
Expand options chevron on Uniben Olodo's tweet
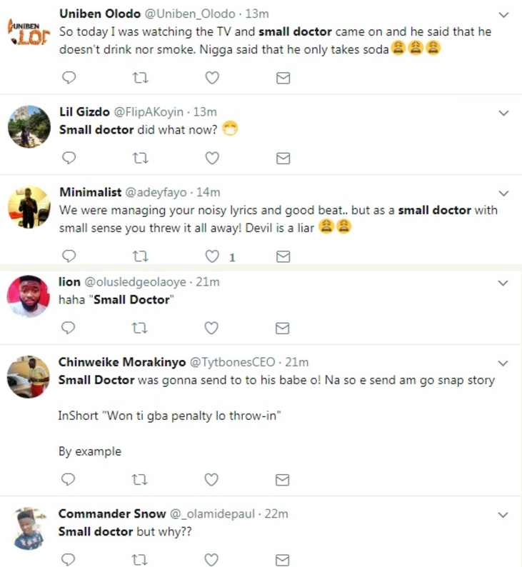[x=503, y=15]
